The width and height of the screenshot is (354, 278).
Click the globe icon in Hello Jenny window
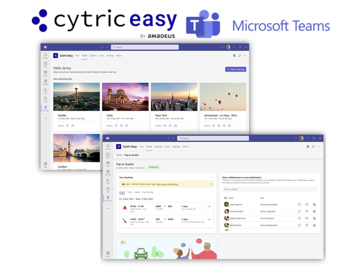(x=234, y=56)
